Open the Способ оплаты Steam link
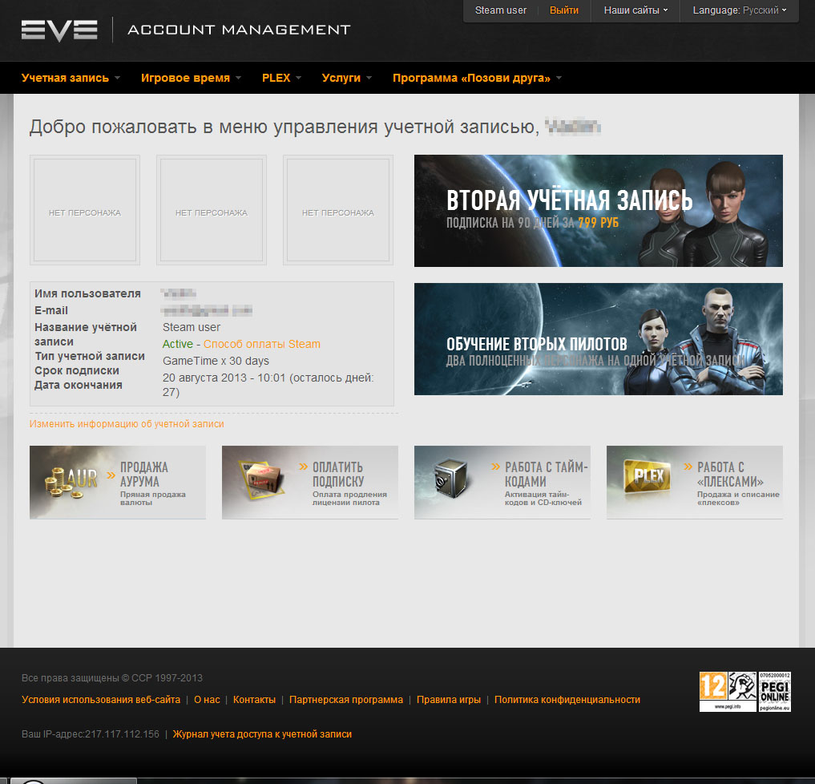This screenshot has width=815, height=784. (x=262, y=344)
